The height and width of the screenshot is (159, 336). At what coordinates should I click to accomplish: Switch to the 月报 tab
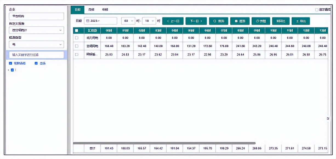pyautogui.click(x=91, y=10)
